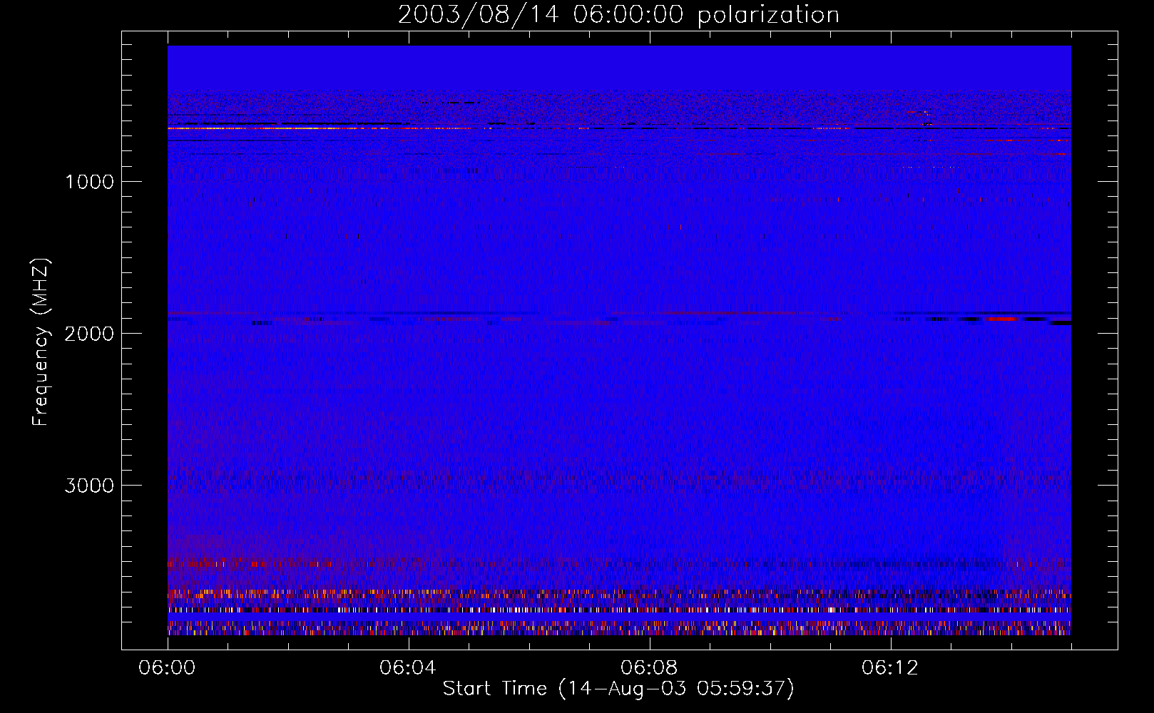Click the 2000 frequency tick label
The width and height of the screenshot is (1154, 713).
point(90,334)
